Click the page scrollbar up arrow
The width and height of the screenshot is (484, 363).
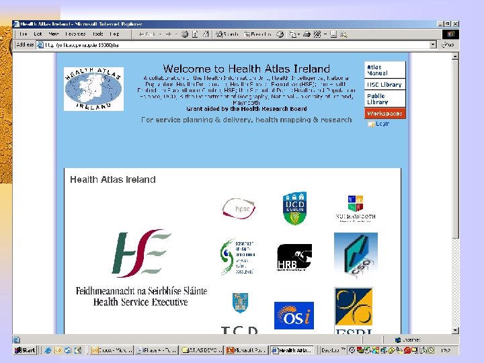(x=455, y=56)
